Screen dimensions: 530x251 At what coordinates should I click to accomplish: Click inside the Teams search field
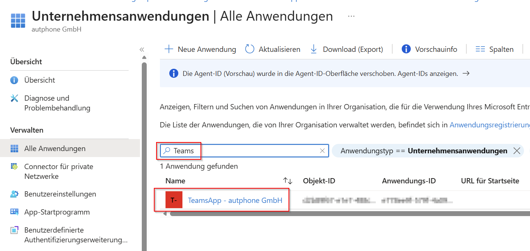[x=226, y=151]
